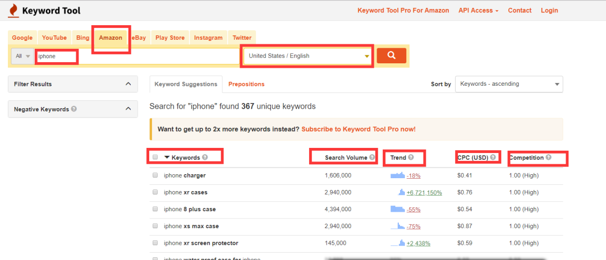This screenshot has width=606, height=260.
Task: Click Subscribe to Keyword Tool Pro now link
Action: click(358, 129)
